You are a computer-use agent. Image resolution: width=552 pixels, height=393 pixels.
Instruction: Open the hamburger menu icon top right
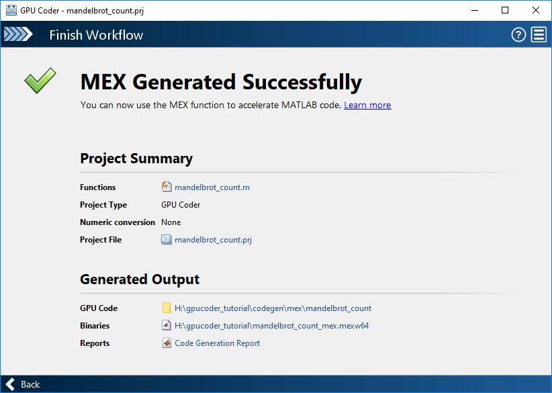539,34
